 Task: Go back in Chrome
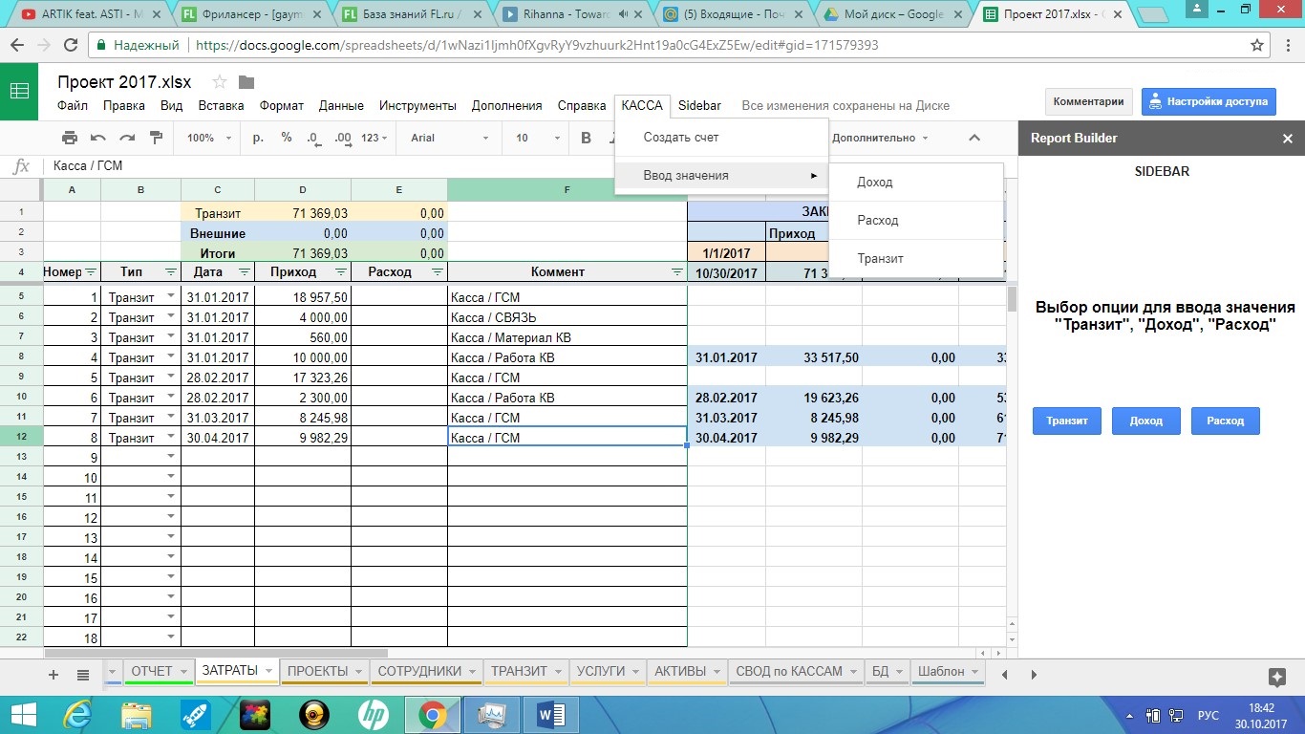pos(17,45)
